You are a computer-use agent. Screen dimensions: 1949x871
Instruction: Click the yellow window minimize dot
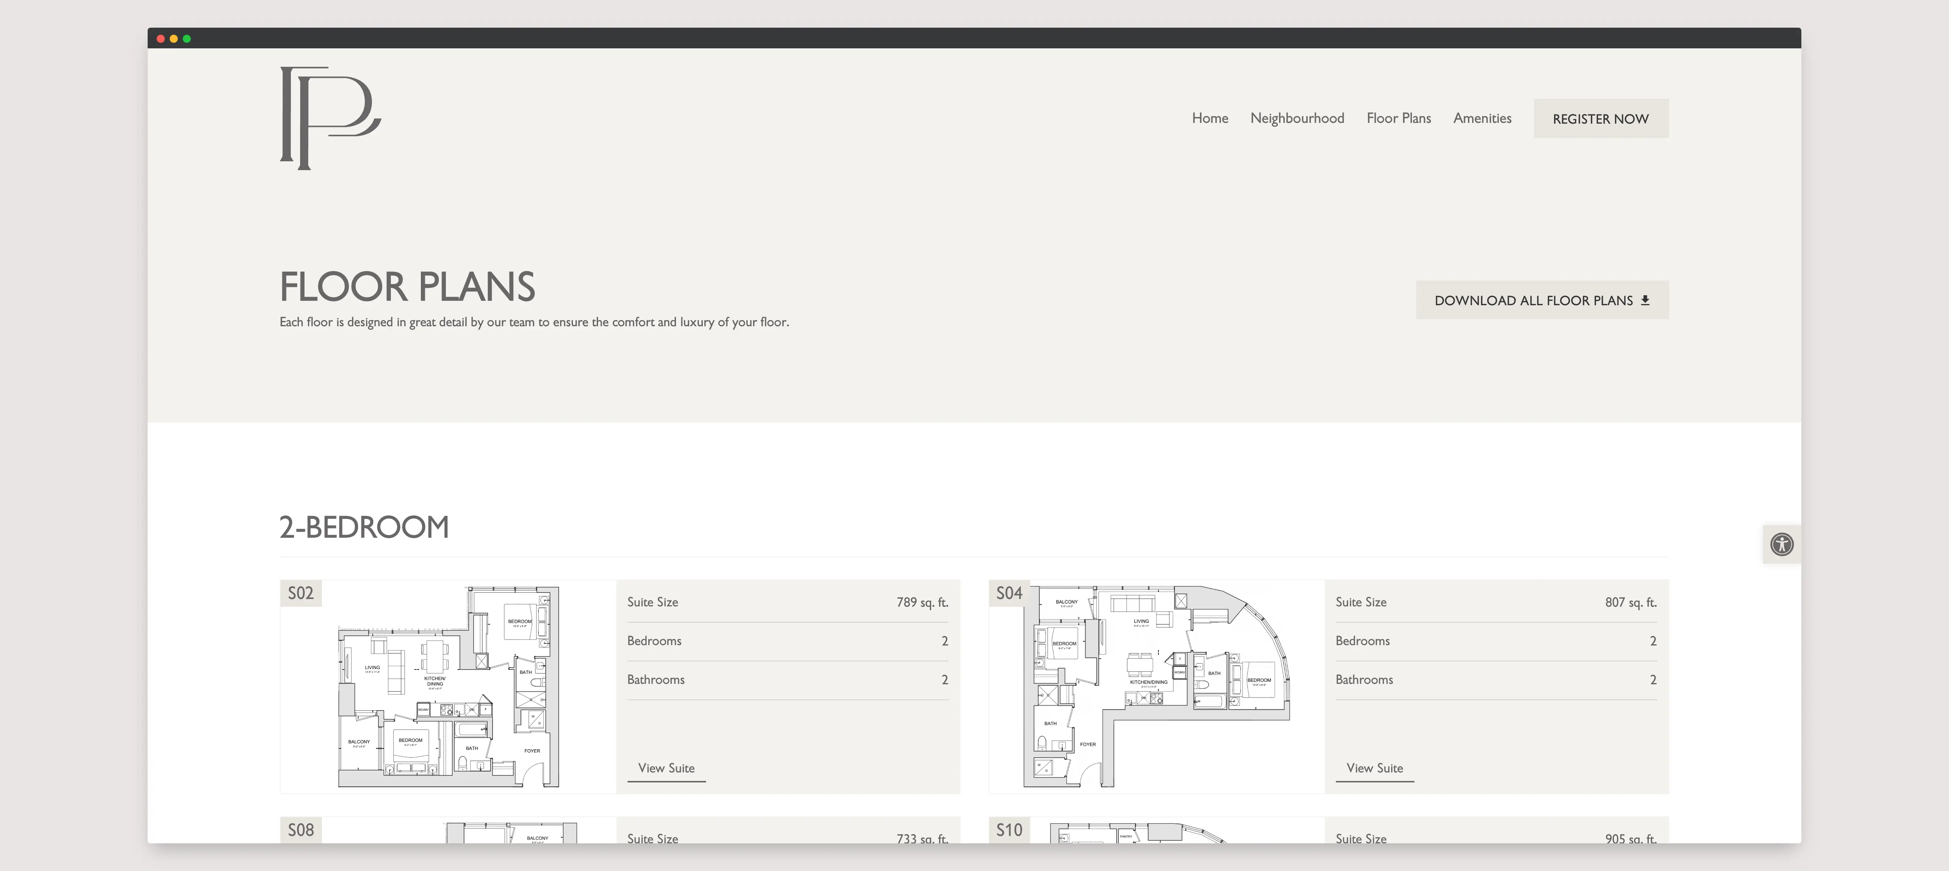point(173,39)
